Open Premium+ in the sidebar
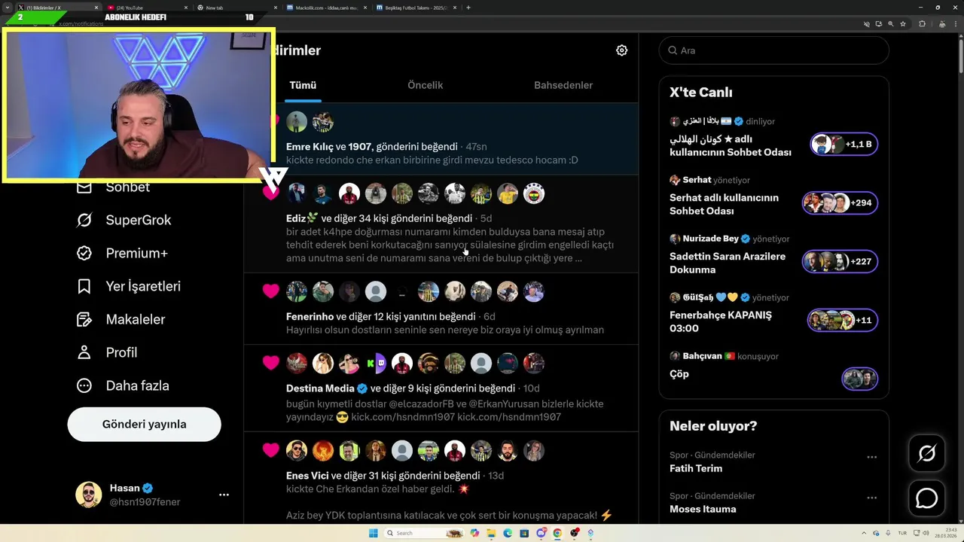Screen dimensions: 964x542 [x=122, y=253]
